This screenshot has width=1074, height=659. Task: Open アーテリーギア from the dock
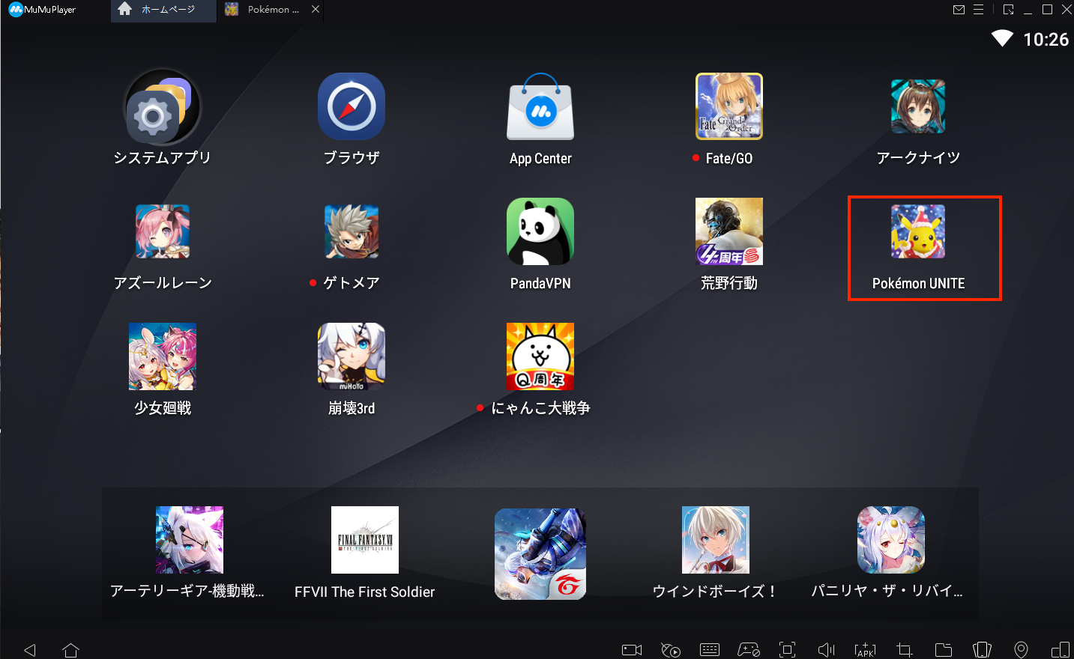coord(190,540)
